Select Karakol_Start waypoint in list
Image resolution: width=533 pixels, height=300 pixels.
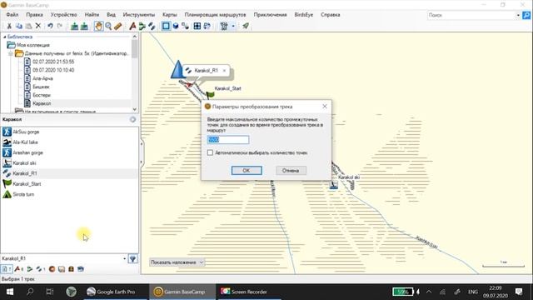coord(27,184)
